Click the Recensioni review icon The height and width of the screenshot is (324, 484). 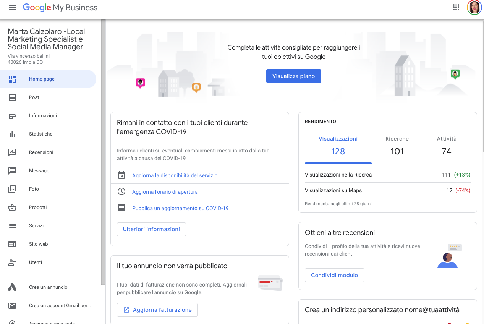pos(12,152)
